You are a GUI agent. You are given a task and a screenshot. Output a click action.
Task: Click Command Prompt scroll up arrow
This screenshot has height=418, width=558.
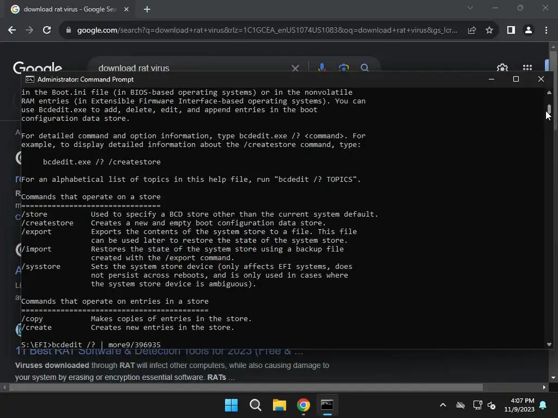(x=549, y=93)
